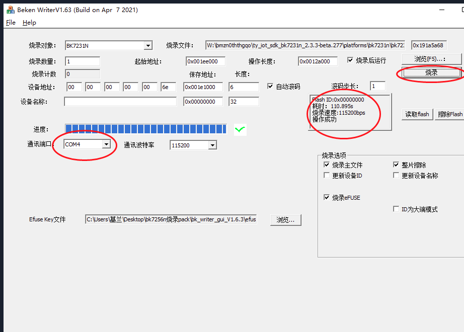The width and height of the screenshot is (464, 332).
Task: Click the Flash ID:0x00000000 text
Action: pos(338,100)
